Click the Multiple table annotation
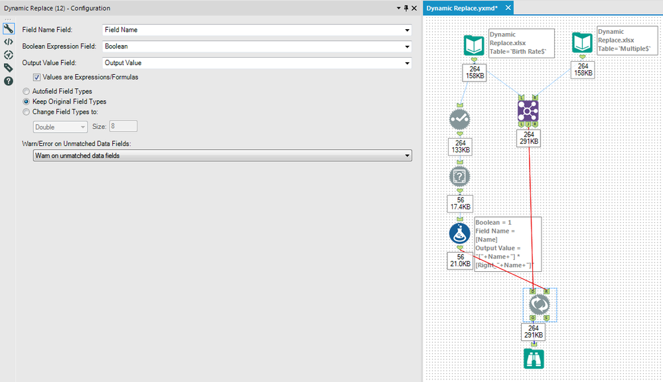The image size is (663, 382). [627, 40]
